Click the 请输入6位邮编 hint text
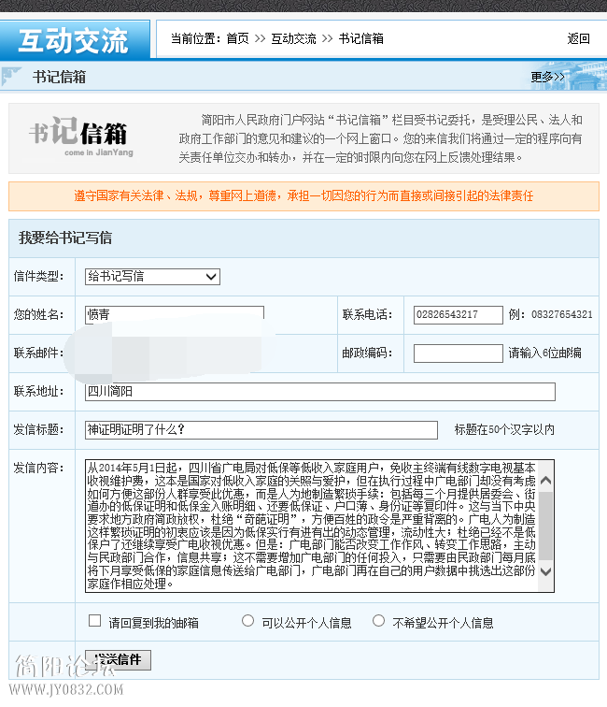This screenshot has height=707, width=607. tap(544, 353)
